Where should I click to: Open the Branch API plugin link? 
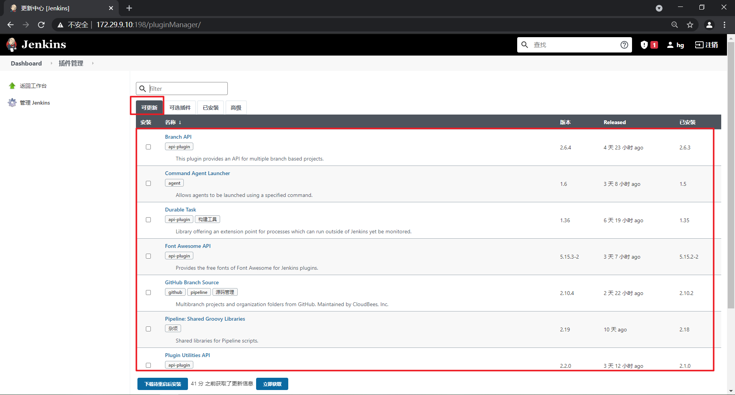pyautogui.click(x=178, y=137)
